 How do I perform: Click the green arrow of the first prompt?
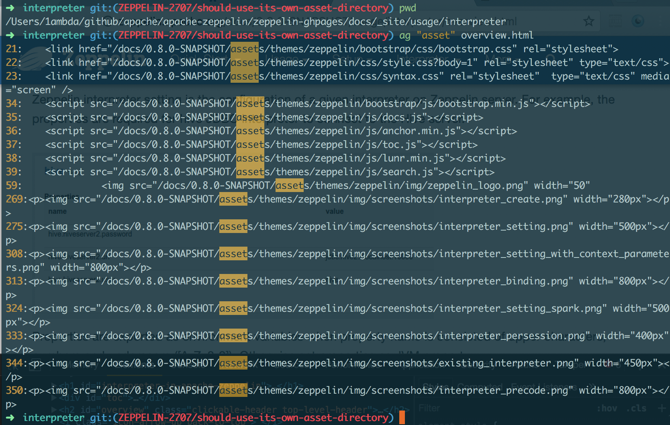10,8
